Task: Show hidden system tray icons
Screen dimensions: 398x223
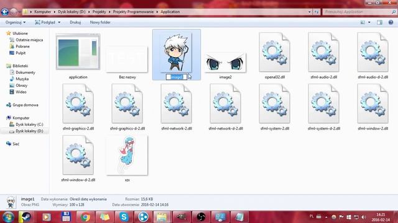Action: [326, 217]
